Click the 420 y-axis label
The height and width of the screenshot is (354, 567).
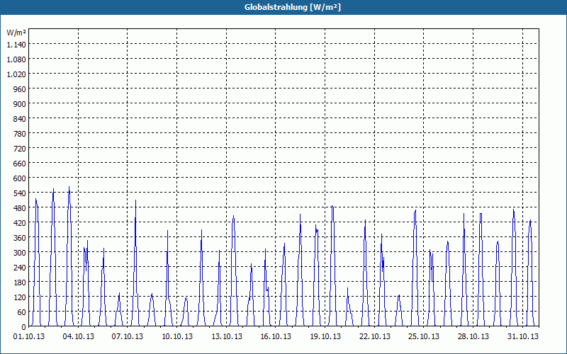[20, 223]
